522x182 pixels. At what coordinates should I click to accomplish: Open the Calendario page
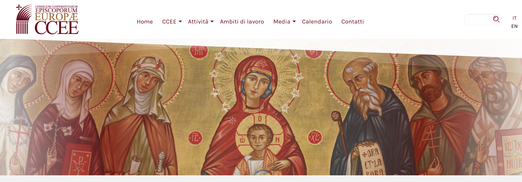coord(317,22)
